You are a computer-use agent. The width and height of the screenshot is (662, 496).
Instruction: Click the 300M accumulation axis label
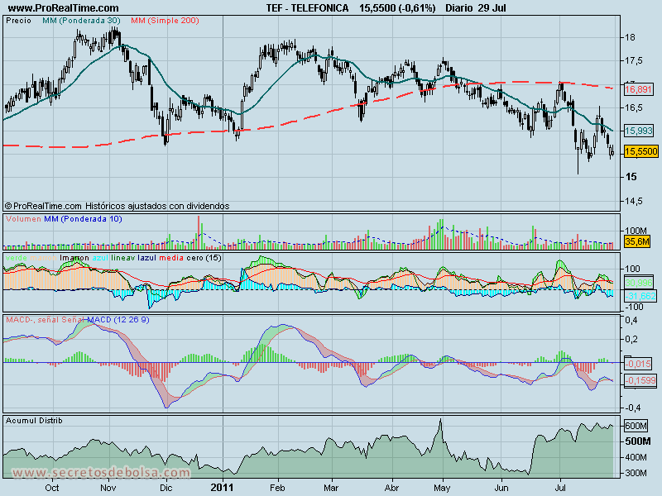636,473
